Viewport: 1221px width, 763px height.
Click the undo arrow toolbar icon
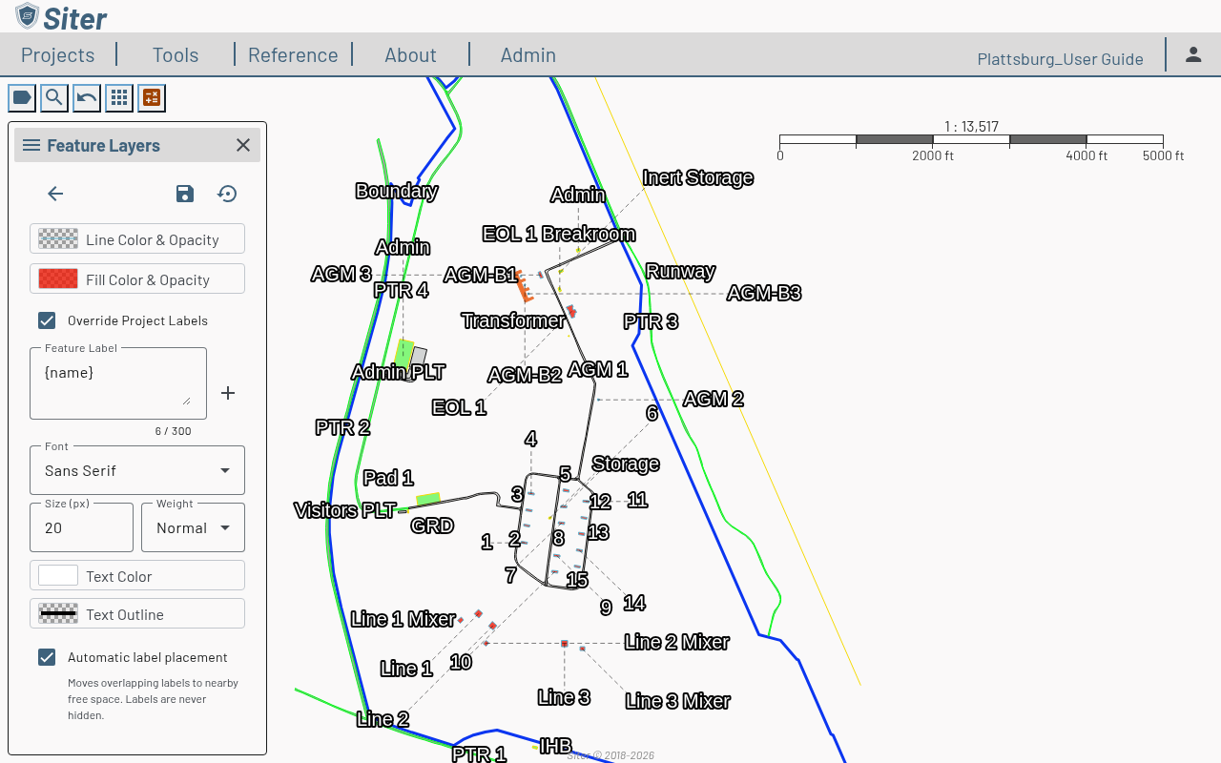pyautogui.click(x=87, y=97)
